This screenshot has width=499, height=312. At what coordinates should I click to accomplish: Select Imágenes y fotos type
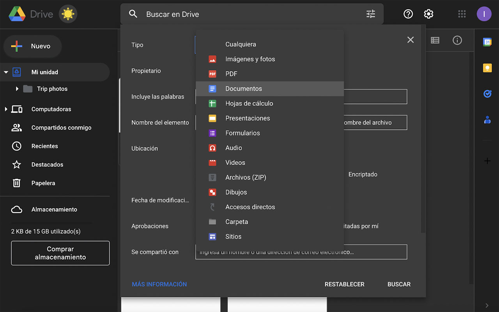click(x=270, y=59)
